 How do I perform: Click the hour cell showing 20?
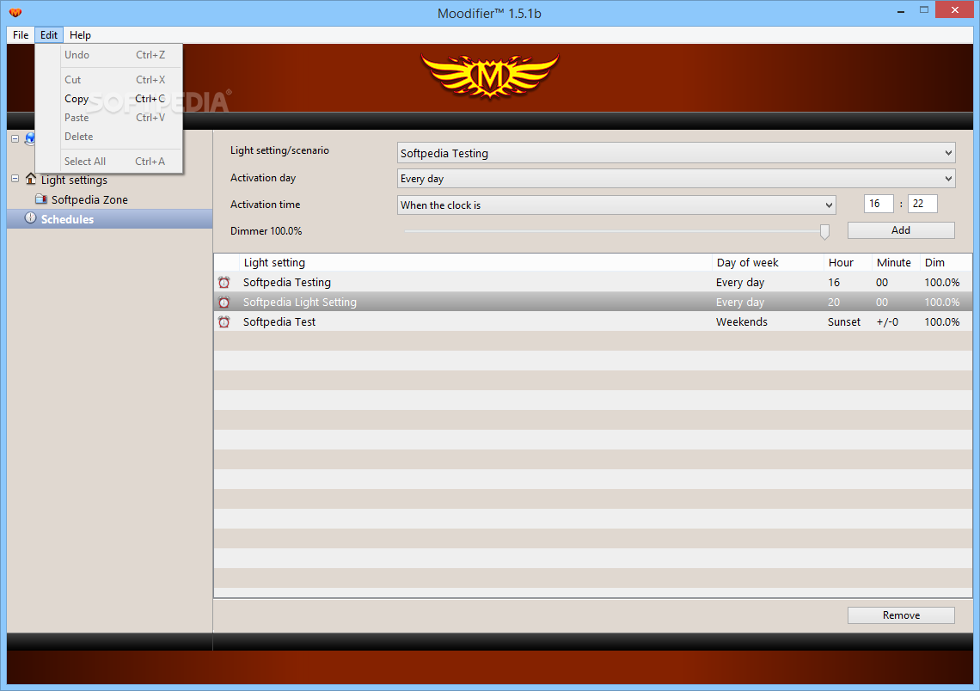(834, 303)
